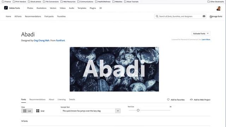The height and width of the screenshot is (127, 226).
Task: Select the Fonts tab
Action: point(24,99)
